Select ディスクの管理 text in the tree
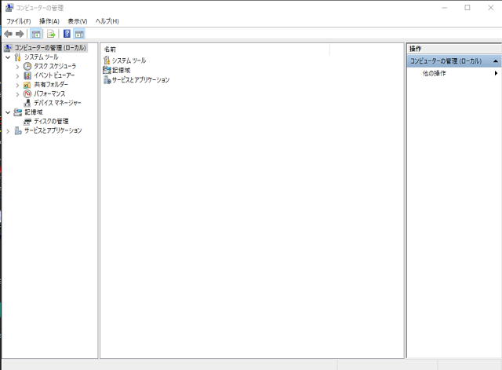Screen dimensions: 502x370 click(51, 121)
